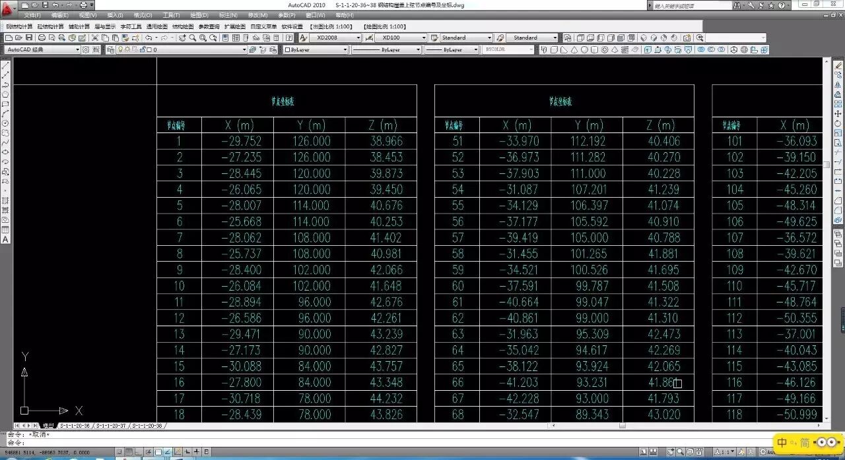Viewport: 845px width, 460px height.
Task: Open the Layer Properties Manager icon
Action: tap(110, 49)
